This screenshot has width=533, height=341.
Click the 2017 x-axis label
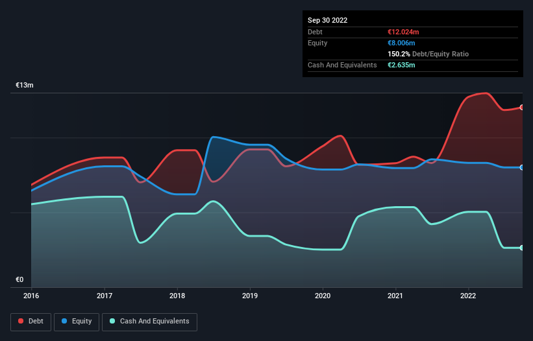[105, 296]
